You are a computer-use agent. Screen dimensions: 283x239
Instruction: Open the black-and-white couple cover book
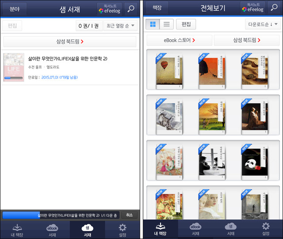pyautogui.click(x=212, y=162)
